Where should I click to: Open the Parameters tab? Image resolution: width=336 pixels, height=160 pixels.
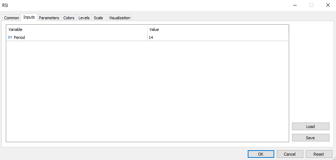pos(49,18)
